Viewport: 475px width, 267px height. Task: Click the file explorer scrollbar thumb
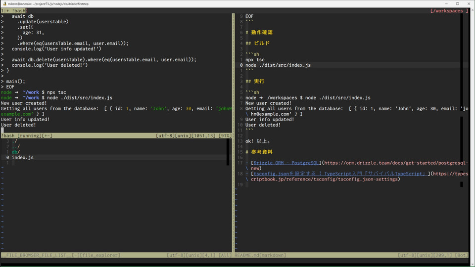[228, 152]
